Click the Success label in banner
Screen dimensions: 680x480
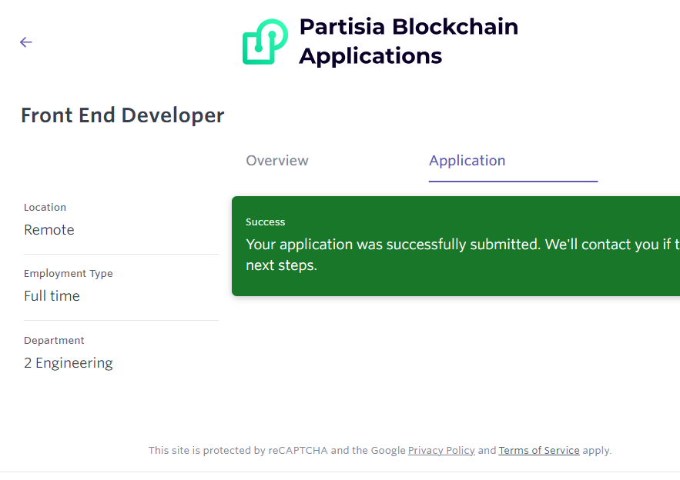(x=266, y=222)
